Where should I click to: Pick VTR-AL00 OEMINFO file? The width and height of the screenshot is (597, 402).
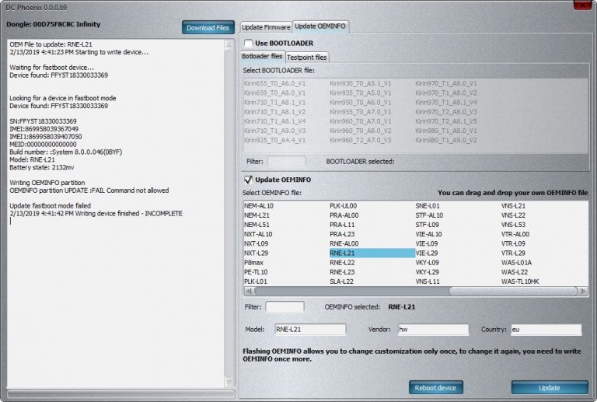(515, 235)
